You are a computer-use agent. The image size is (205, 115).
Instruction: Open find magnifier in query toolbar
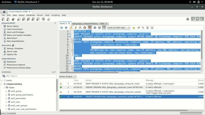pyautogui.click(x=143, y=28)
